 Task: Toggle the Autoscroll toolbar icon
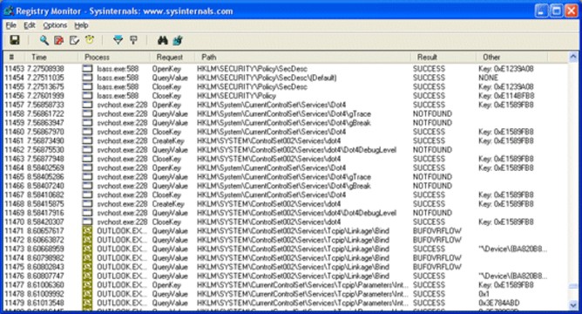[74, 40]
